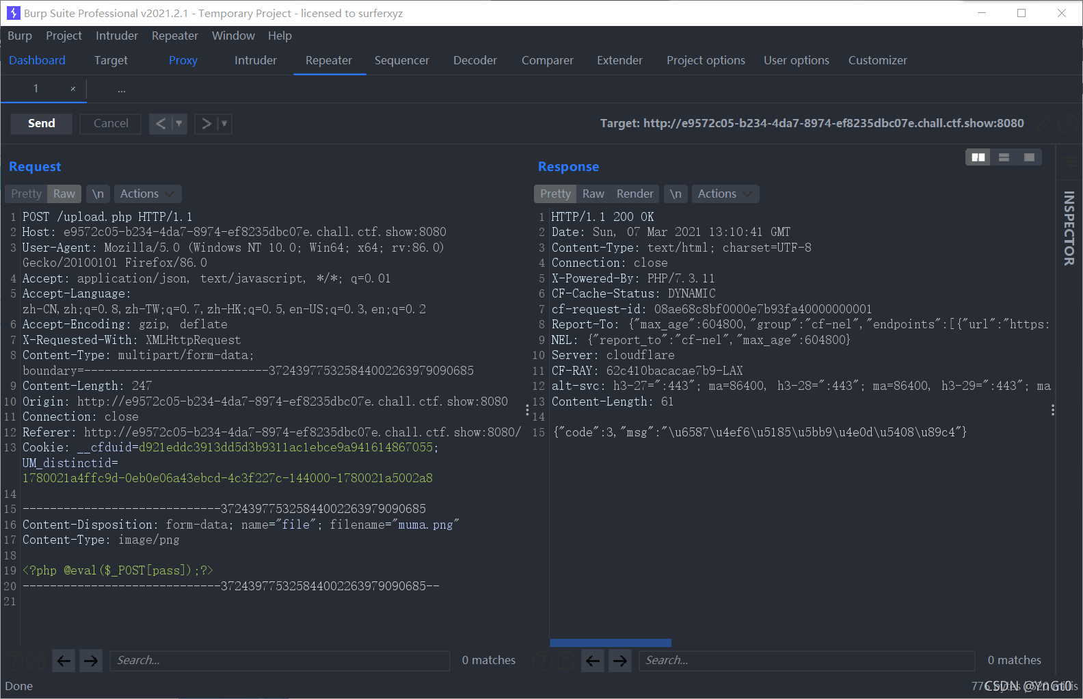1083x699 pixels.
Task: Toggle request Pretty view
Action: [x=26, y=194]
